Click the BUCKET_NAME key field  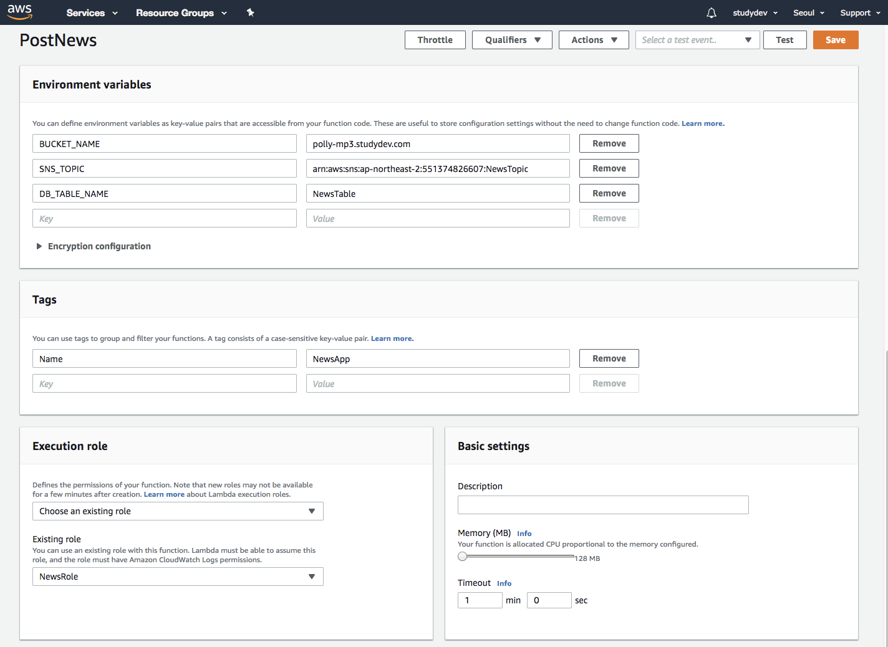pos(165,143)
